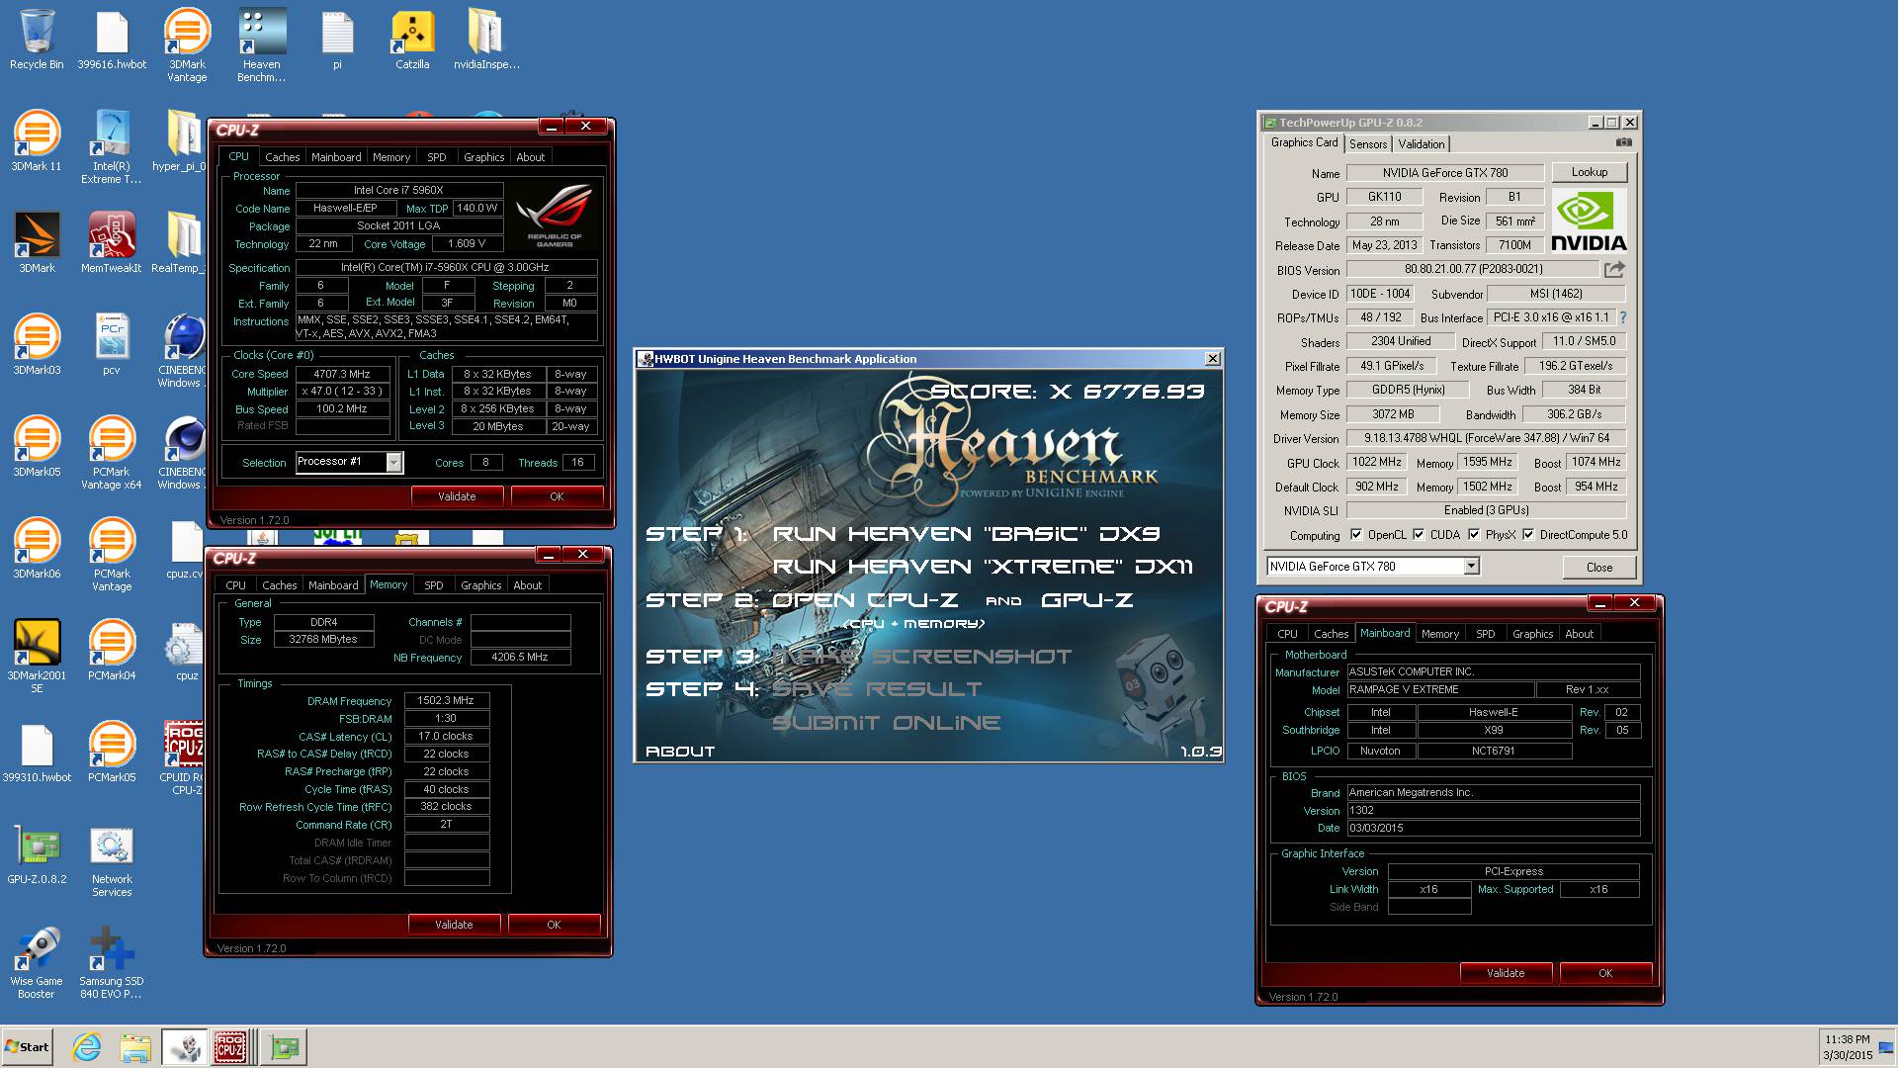The height and width of the screenshot is (1068, 1898).
Task: Open the Recycle Bin desktop icon
Action: tap(37, 40)
